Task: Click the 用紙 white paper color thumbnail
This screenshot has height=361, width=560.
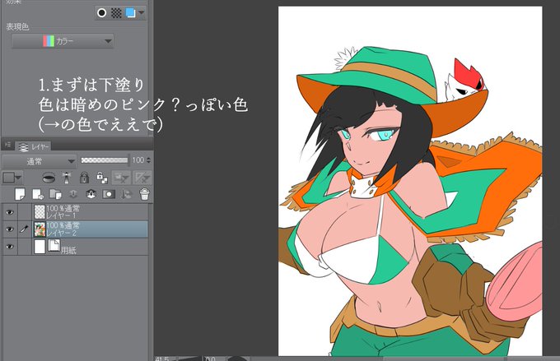Action: coord(40,247)
